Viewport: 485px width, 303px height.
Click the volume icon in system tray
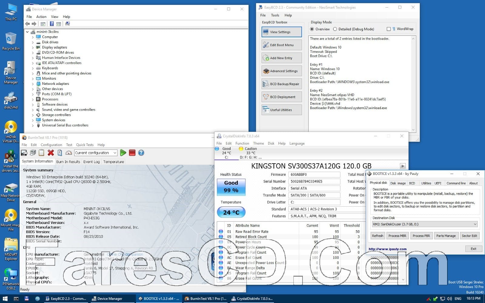pyautogui.click(x=449, y=298)
